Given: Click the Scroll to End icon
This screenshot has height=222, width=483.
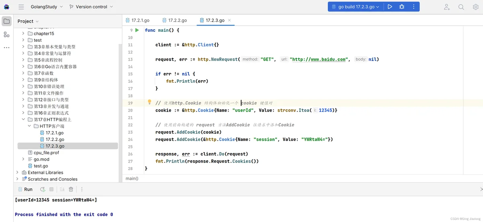Looking at the screenshot, I should point(62,189).
